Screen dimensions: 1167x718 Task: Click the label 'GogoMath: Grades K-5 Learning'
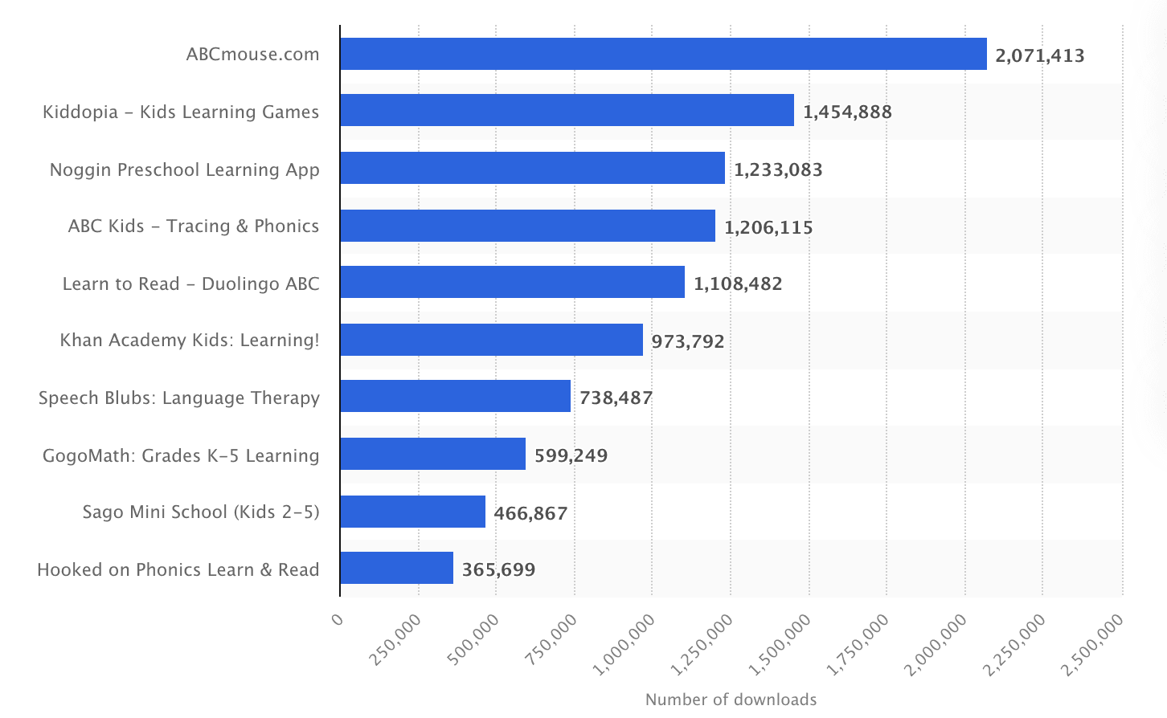point(181,456)
